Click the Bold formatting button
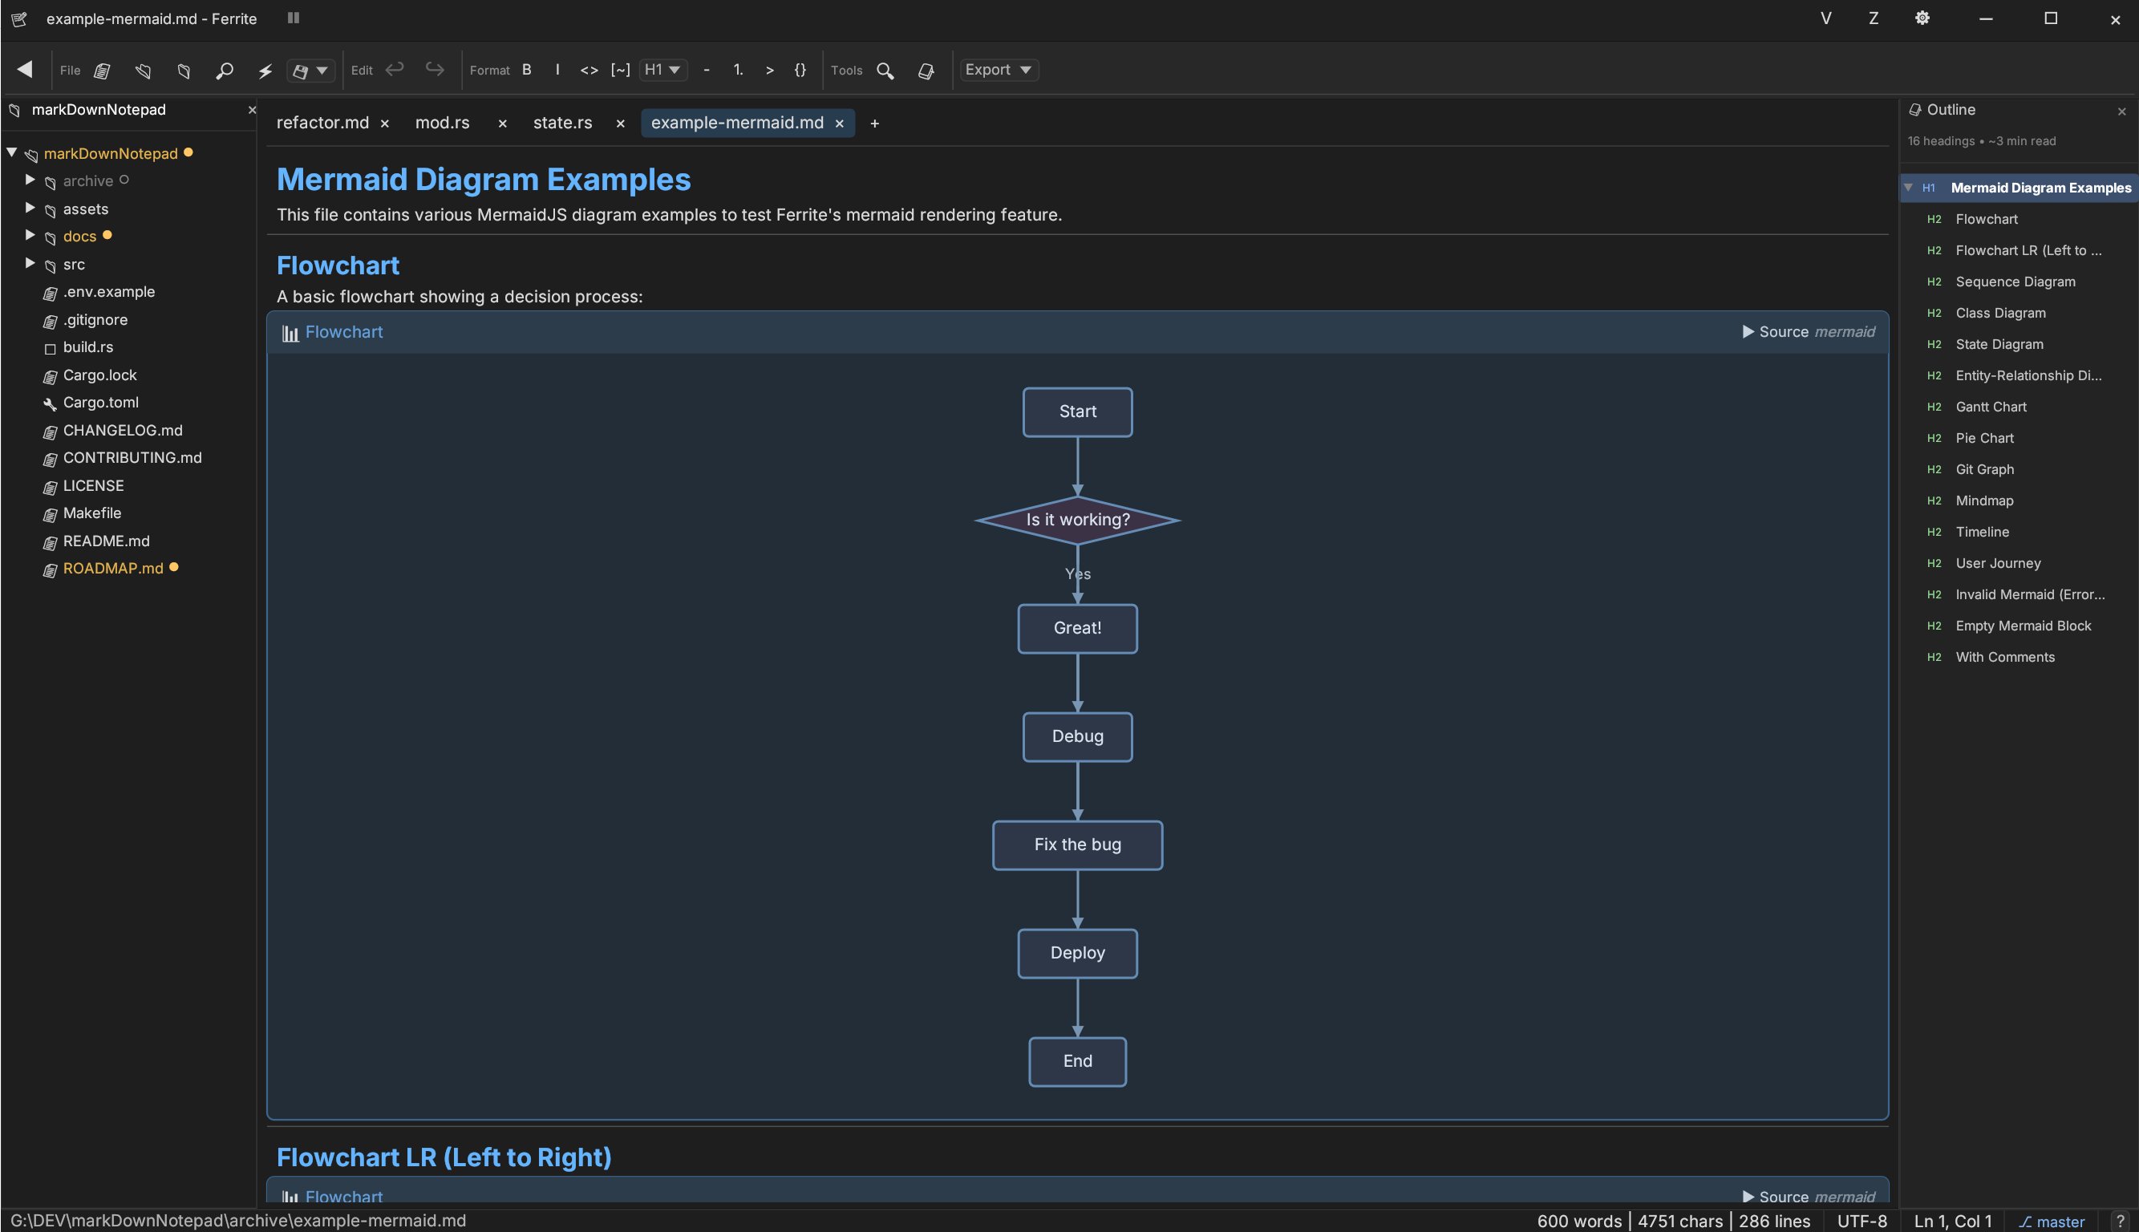2139x1232 pixels. click(526, 71)
